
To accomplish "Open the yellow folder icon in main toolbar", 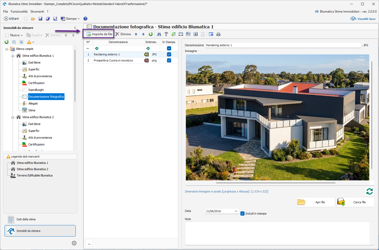I will (x=33, y=19).
